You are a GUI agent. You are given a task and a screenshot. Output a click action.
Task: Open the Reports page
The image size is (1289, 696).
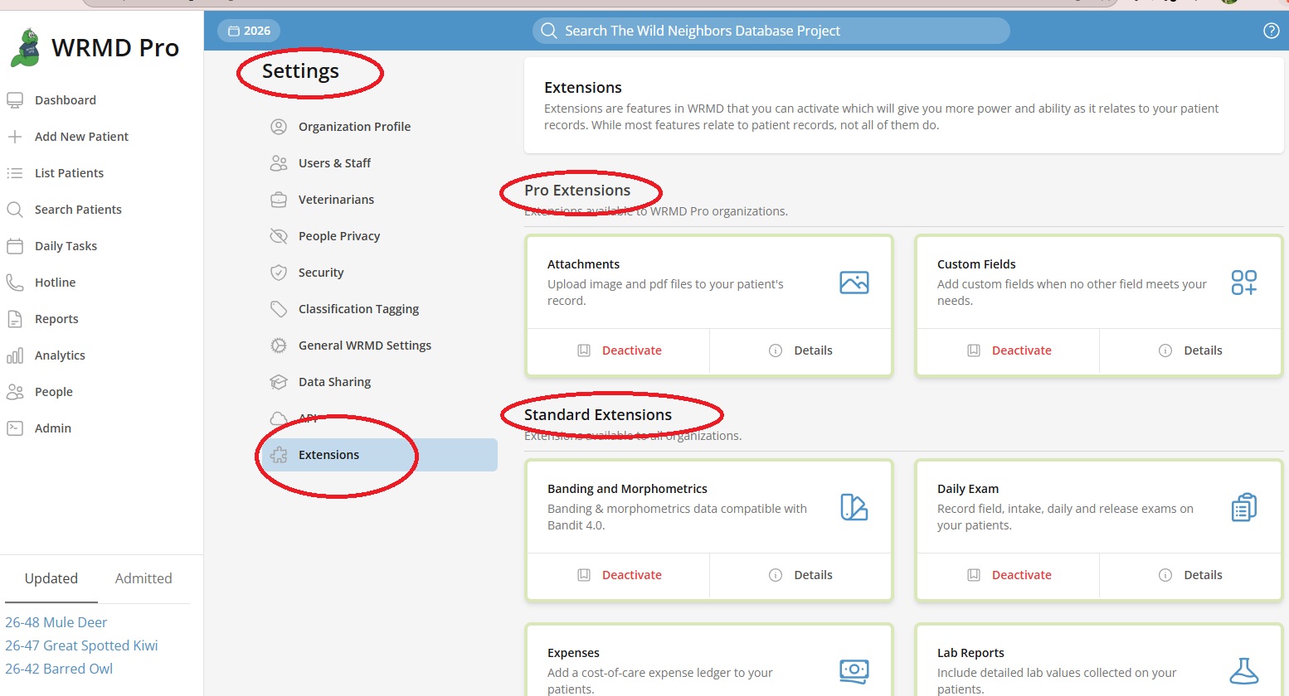tap(56, 319)
